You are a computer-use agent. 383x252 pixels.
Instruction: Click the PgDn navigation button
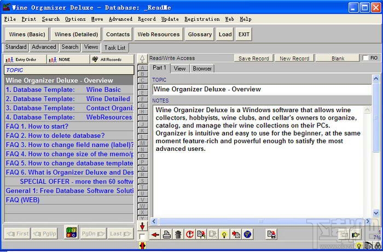[x=93, y=234]
